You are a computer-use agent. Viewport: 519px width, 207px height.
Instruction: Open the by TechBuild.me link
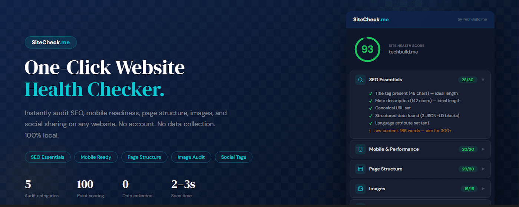click(472, 19)
